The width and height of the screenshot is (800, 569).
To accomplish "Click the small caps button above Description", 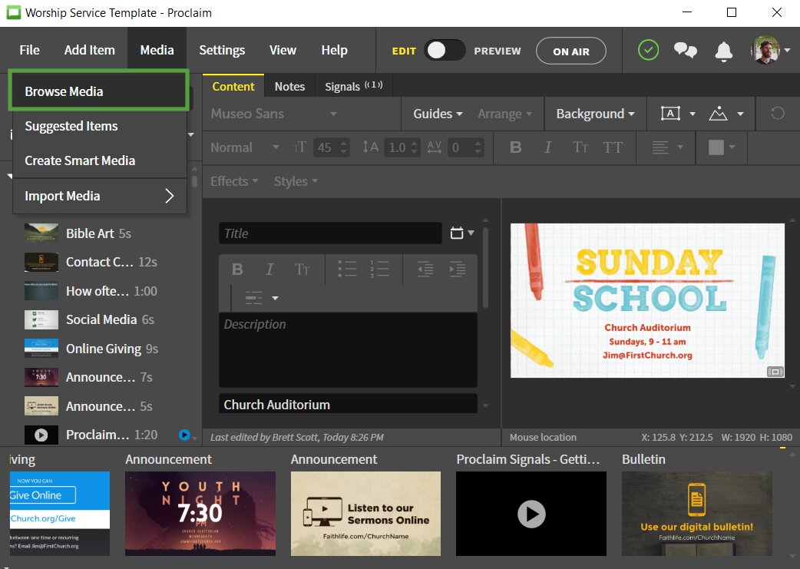I will click(302, 269).
